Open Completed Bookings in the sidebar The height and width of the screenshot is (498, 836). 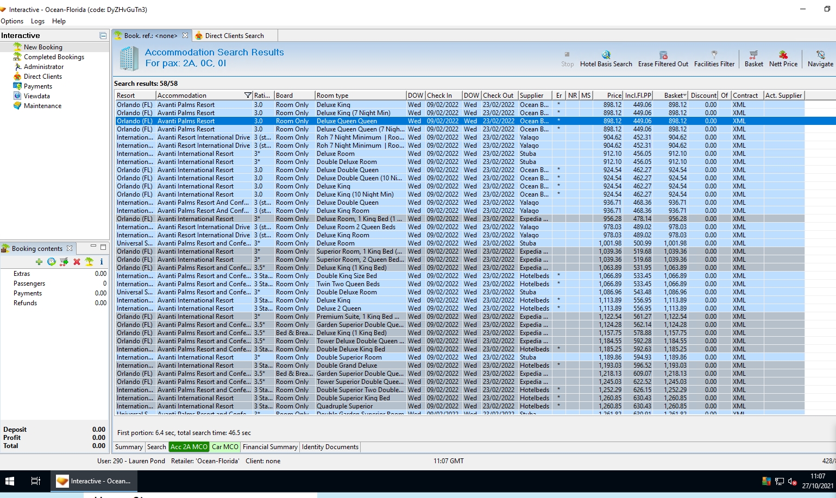54,57
